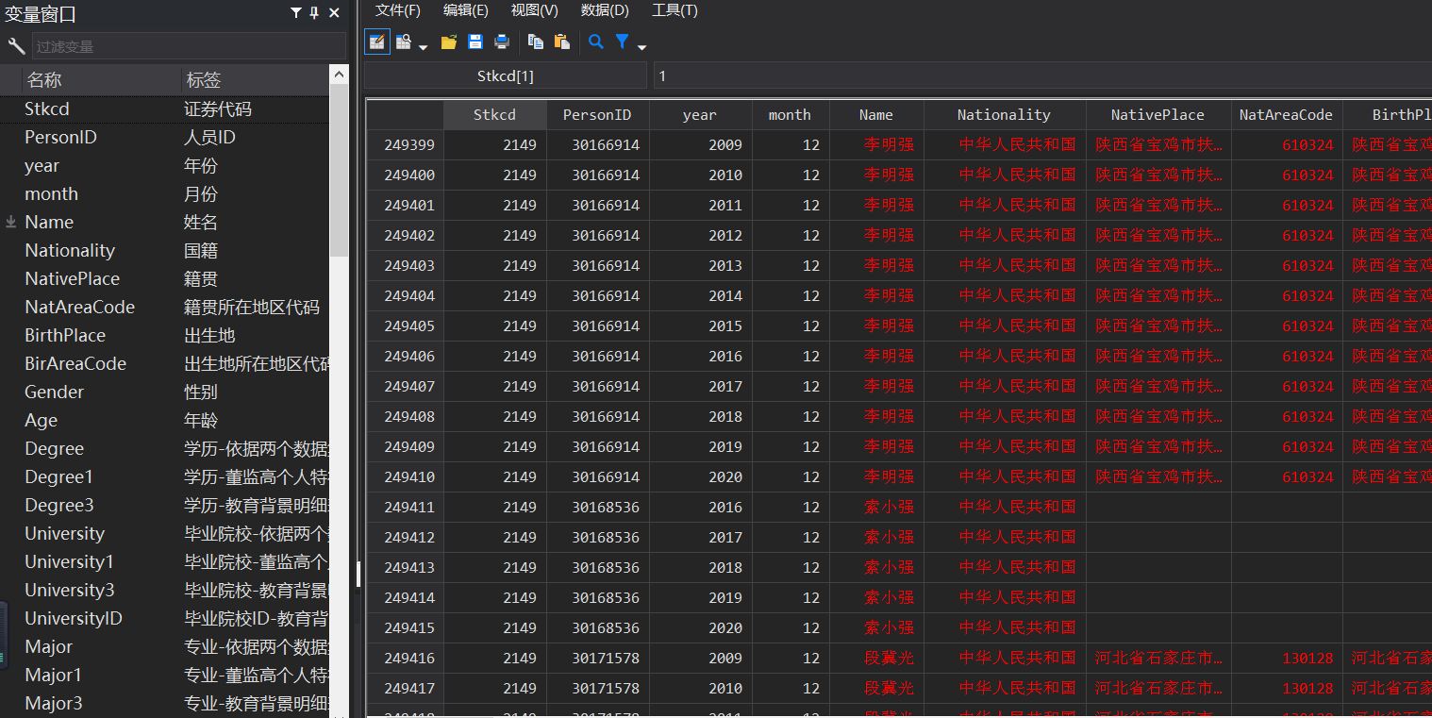
Task: Open dropdown arrow beside blue filter funnel
Action: pyautogui.click(x=641, y=46)
